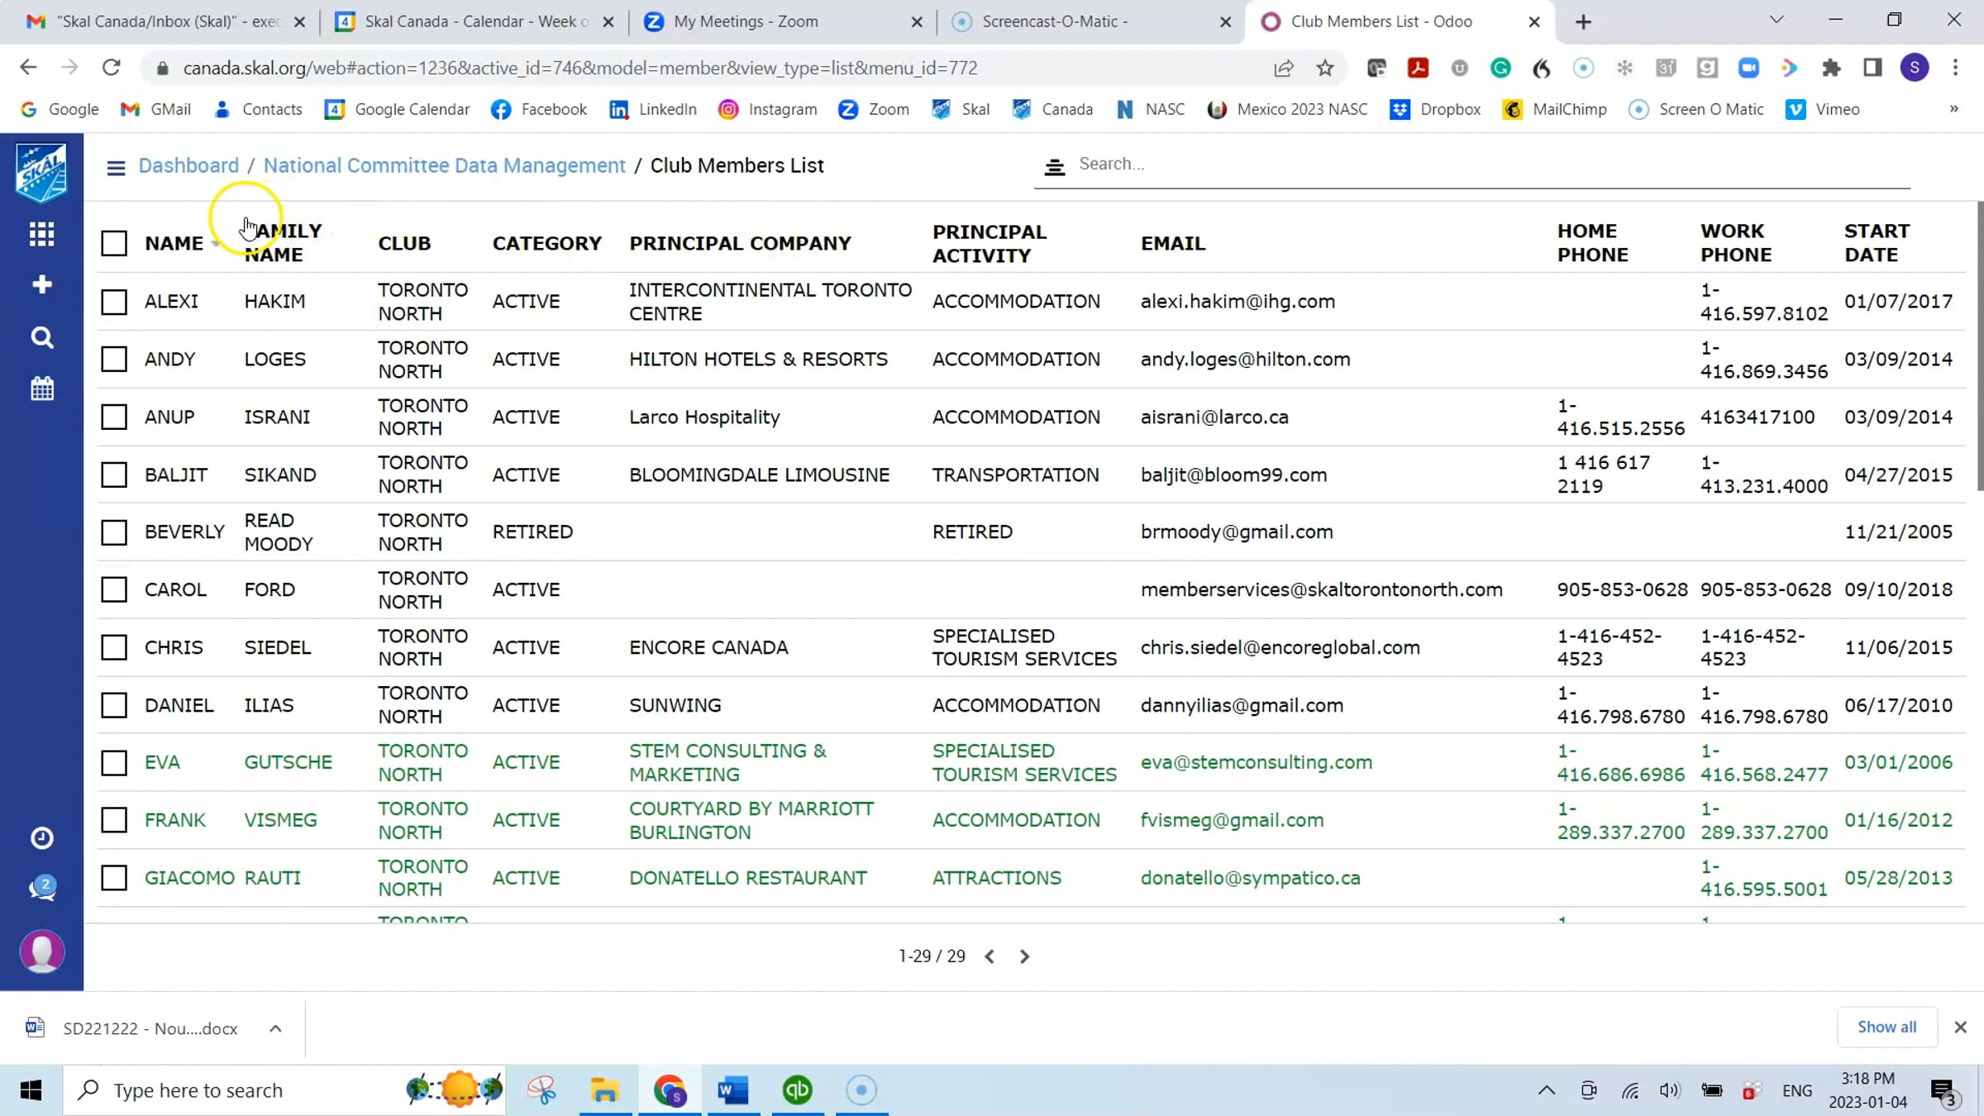Open the notification center icon in tray

coord(1943,1091)
